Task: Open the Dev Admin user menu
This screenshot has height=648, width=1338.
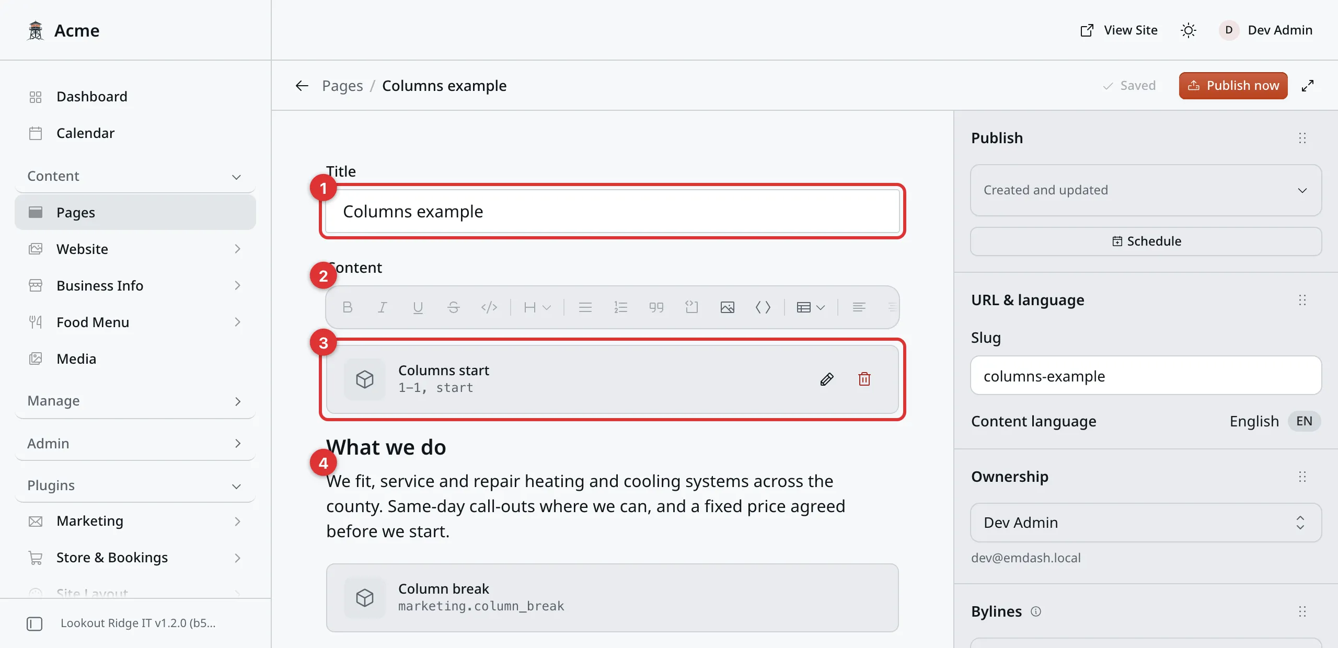Action: coord(1266,30)
